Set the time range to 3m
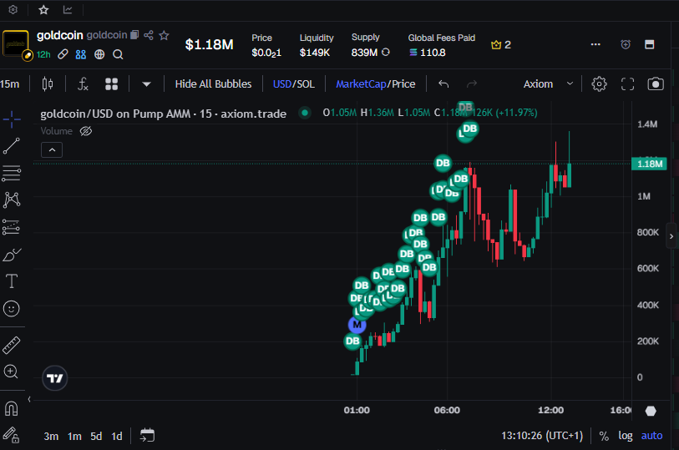Screen dimensions: 679x450 pyautogui.click(x=51, y=436)
